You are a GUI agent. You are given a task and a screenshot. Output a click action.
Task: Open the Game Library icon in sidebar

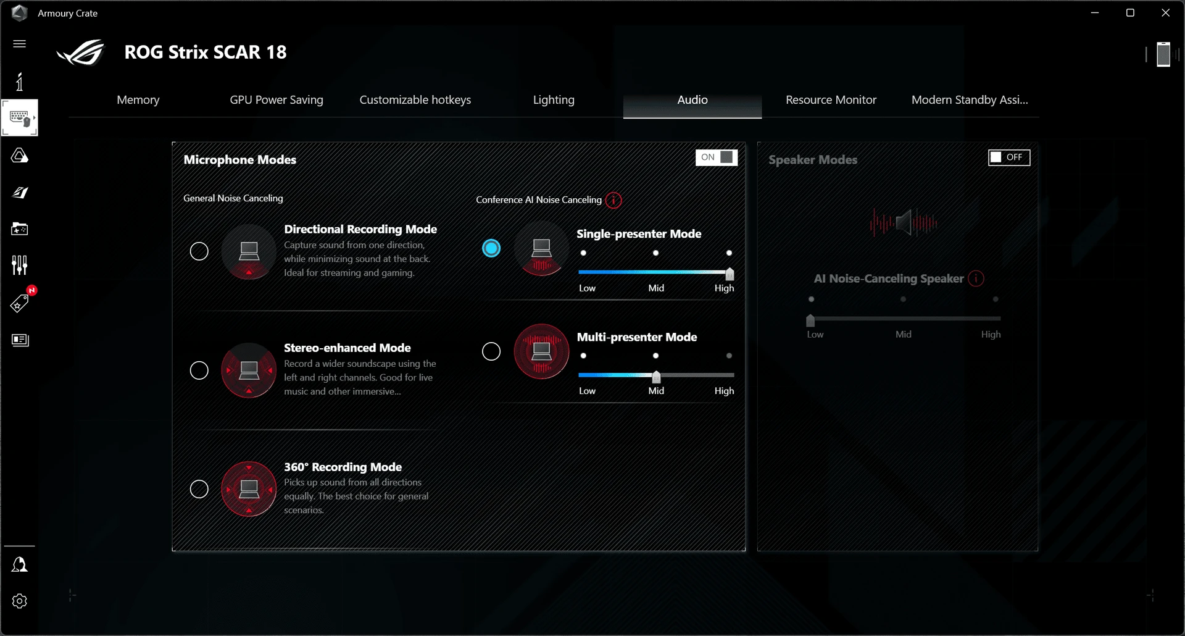pyautogui.click(x=20, y=229)
